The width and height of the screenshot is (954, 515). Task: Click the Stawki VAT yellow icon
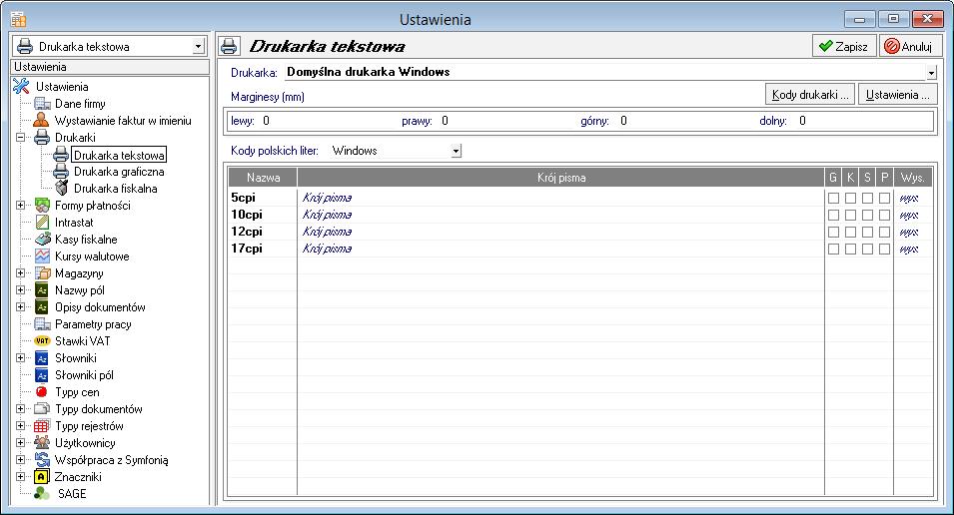42,341
